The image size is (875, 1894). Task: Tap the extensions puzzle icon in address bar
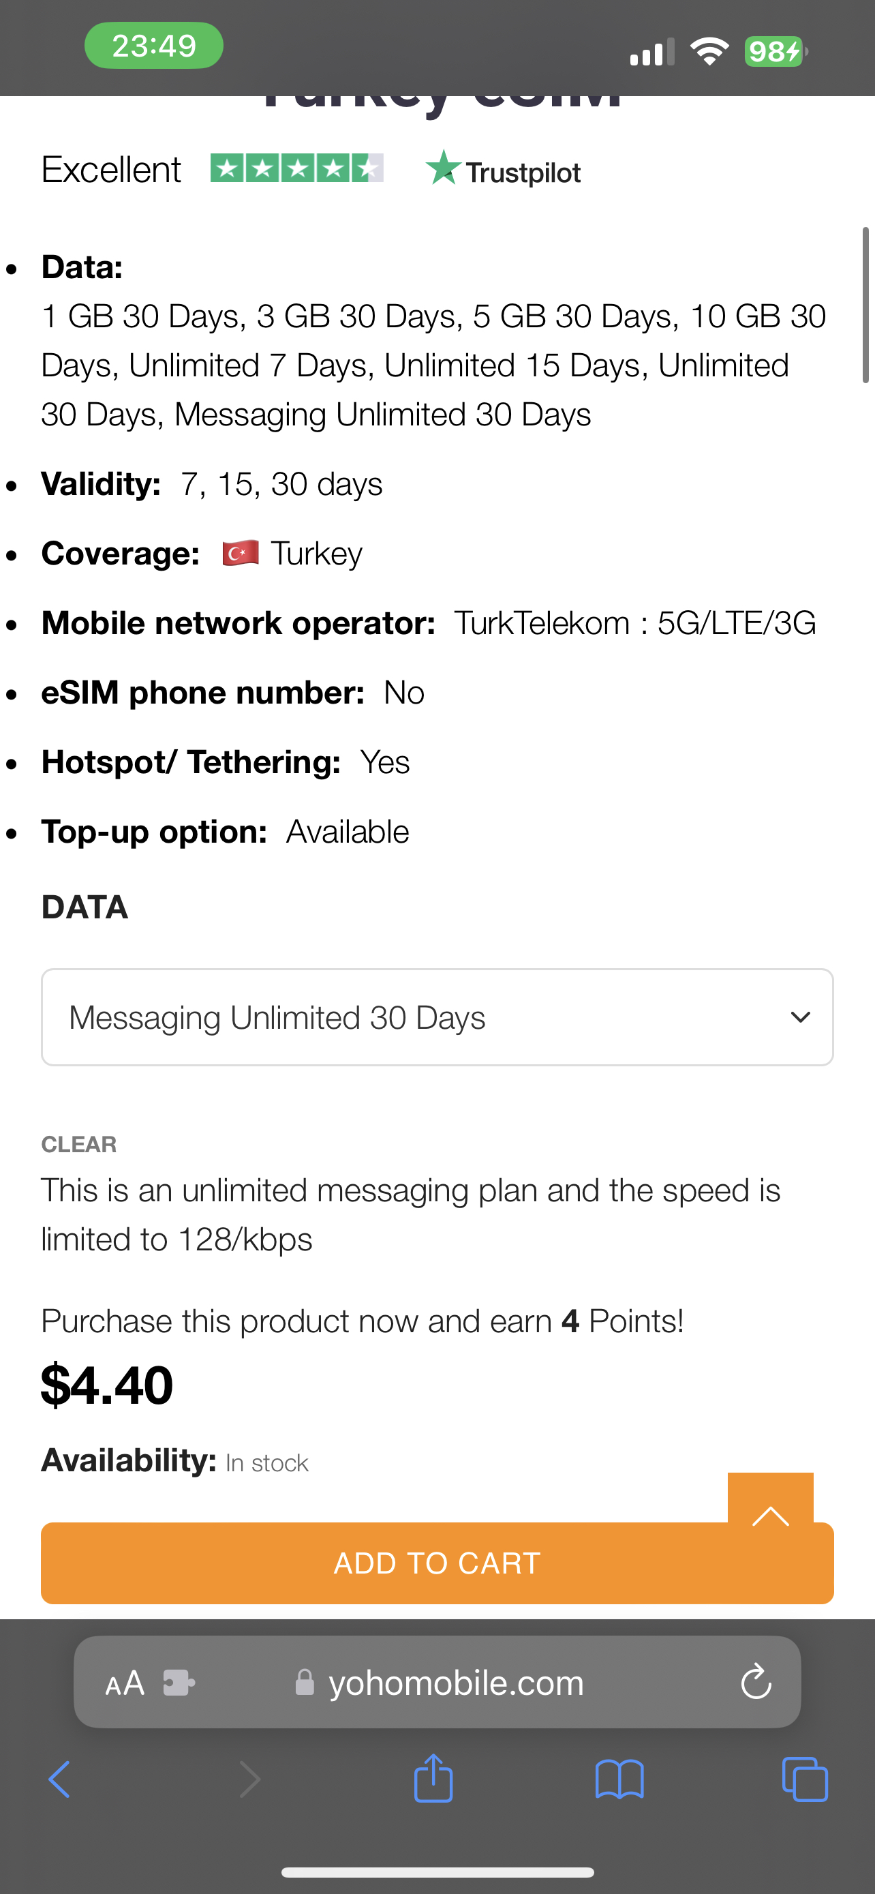[x=179, y=1682]
